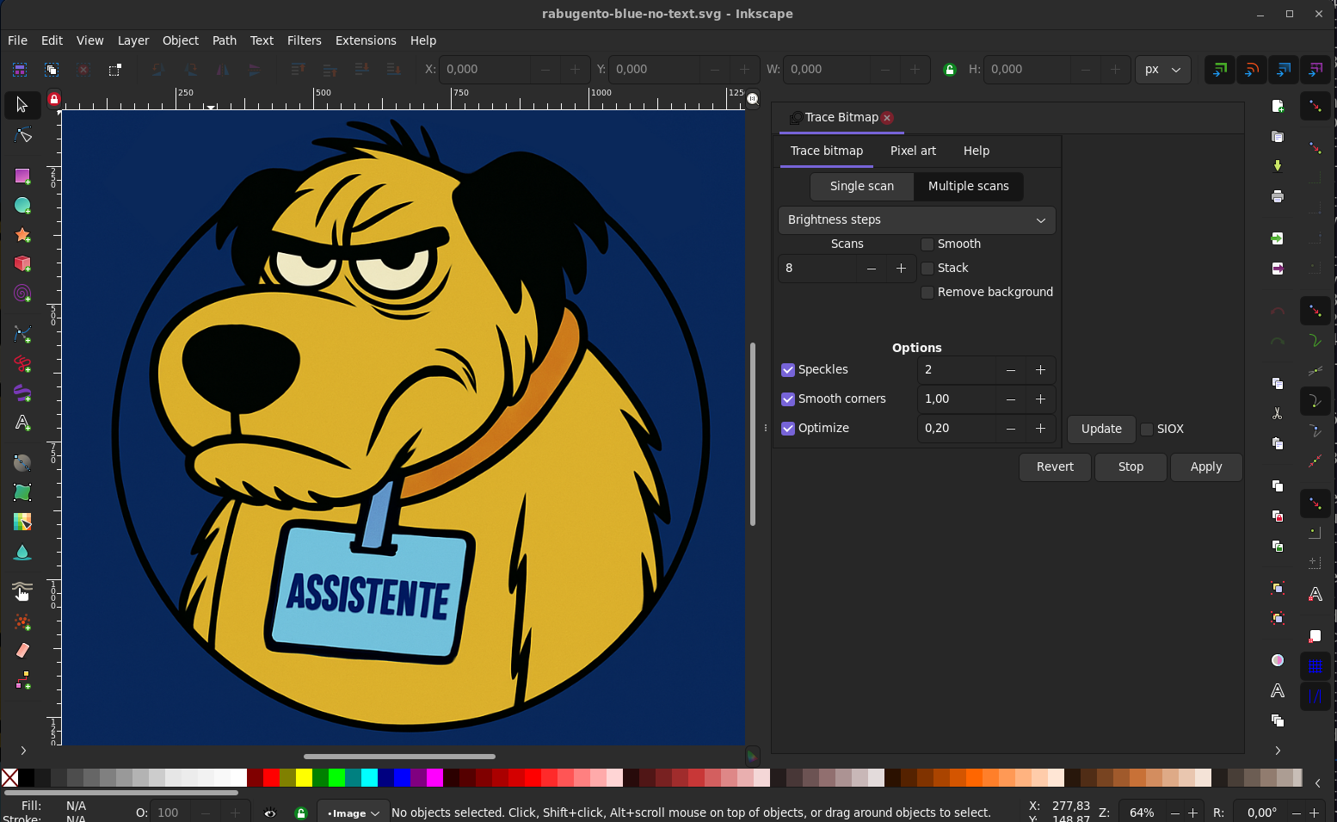Click the Update preview button
Viewport: 1337px width, 822px height.
pyautogui.click(x=1101, y=429)
